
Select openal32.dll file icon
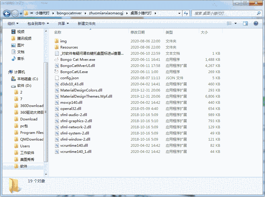57,108
